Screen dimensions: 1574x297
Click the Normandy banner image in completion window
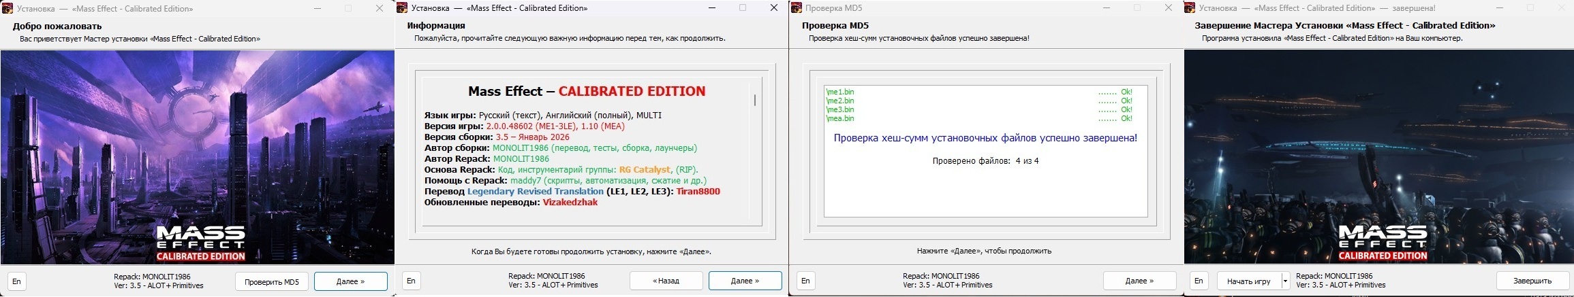[1378, 157]
